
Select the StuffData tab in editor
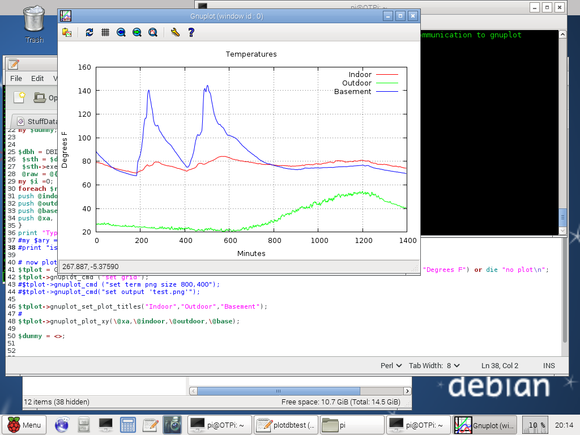tap(37, 121)
